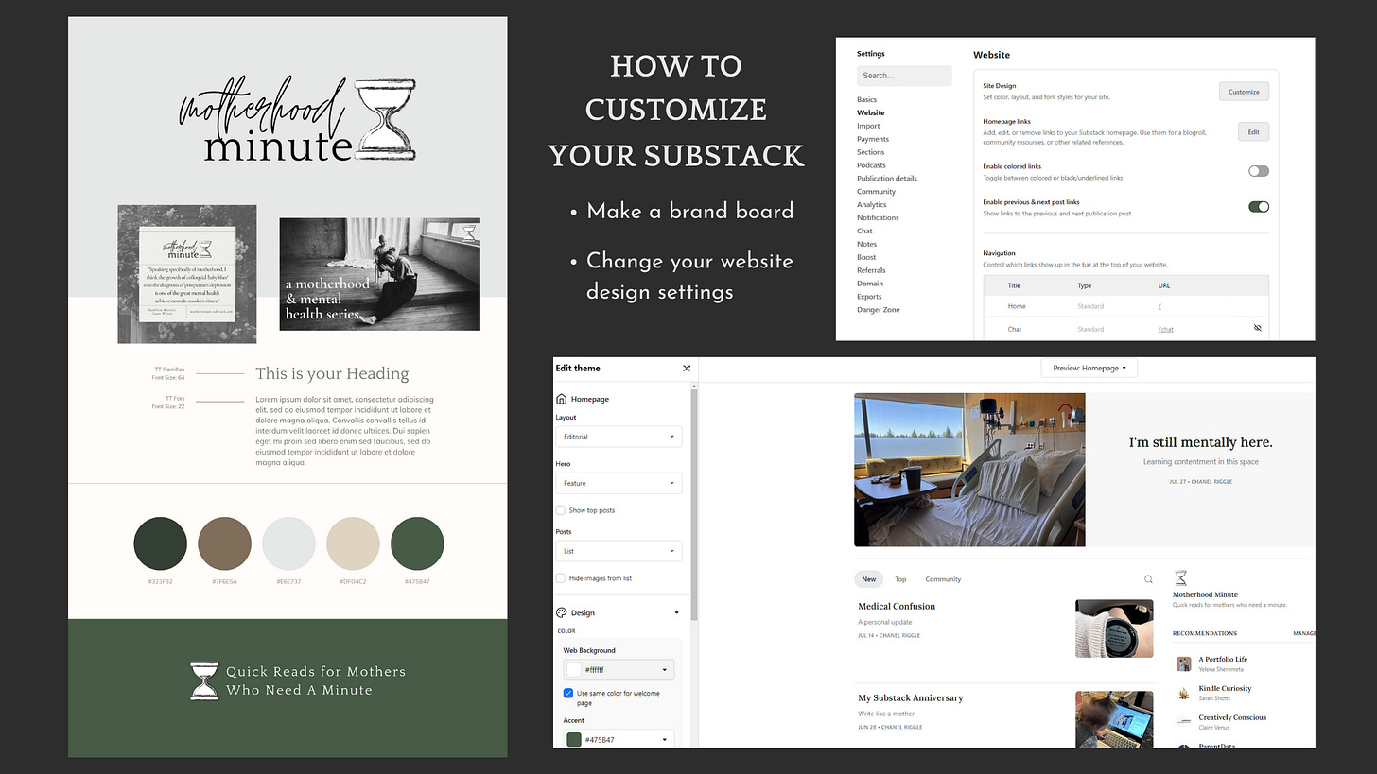Open Notifications in Settings sidebar

[x=878, y=217]
